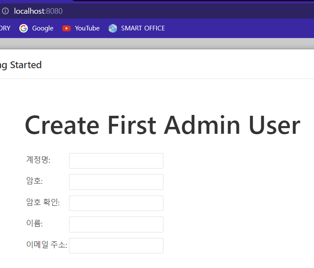The height and width of the screenshot is (268, 314).
Task: Click the YouTube play-button favicon
Action: [66, 28]
